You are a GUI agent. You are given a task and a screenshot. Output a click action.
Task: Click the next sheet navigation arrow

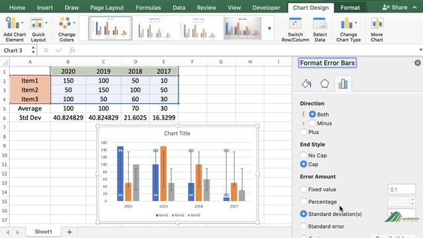[x=18, y=232]
